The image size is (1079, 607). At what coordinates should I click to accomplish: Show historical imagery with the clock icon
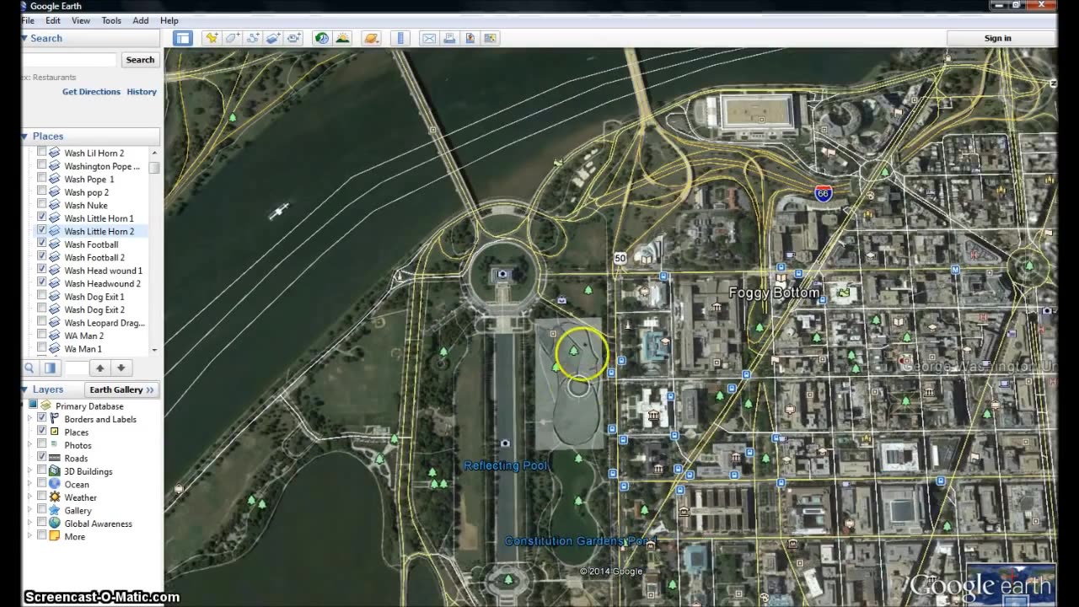[x=321, y=38]
